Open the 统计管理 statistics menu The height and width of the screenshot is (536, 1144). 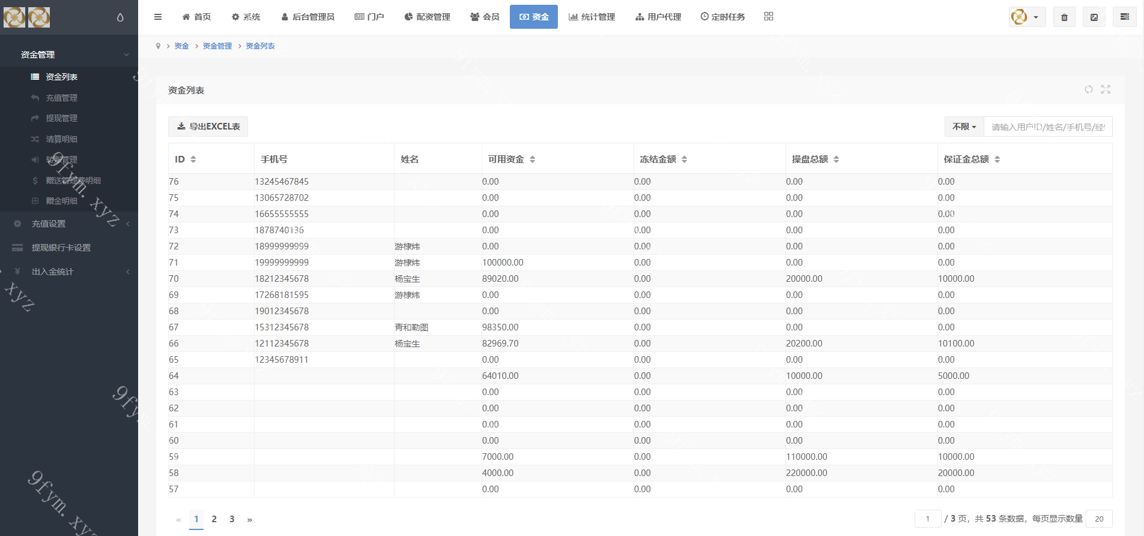592,17
